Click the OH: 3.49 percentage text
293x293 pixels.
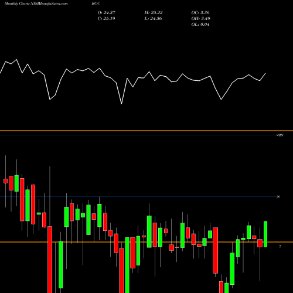pos(201,19)
